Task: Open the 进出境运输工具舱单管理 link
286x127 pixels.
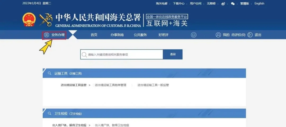Action: [111, 85]
